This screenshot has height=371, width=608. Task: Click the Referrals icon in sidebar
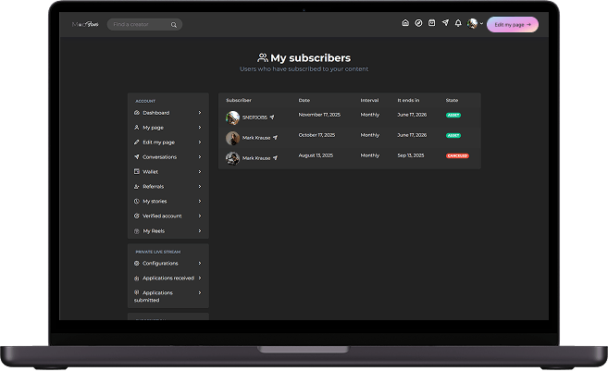(136, 187)
